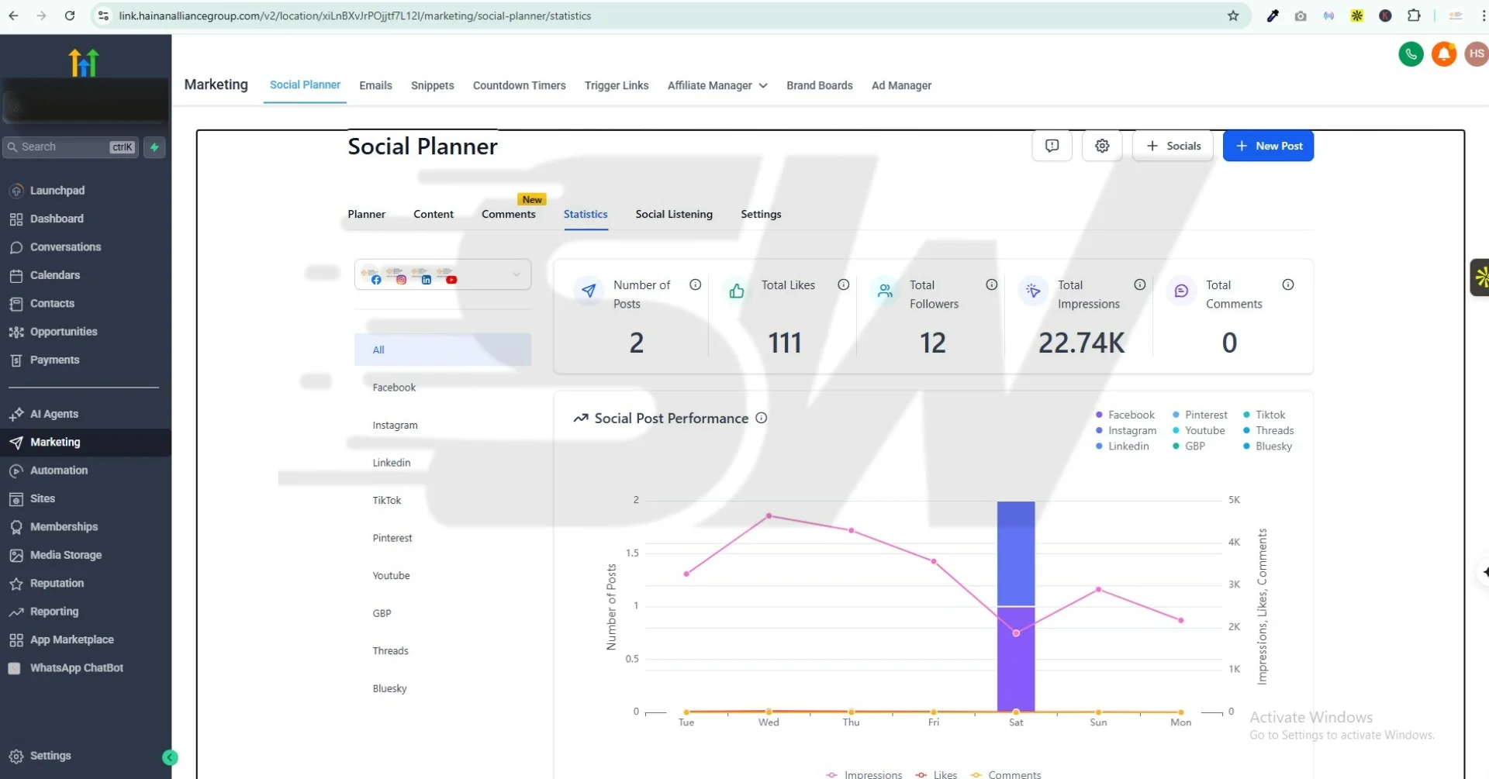The image size is (1489, 779).
Task: Click the New Post button
Action: 1267,146
